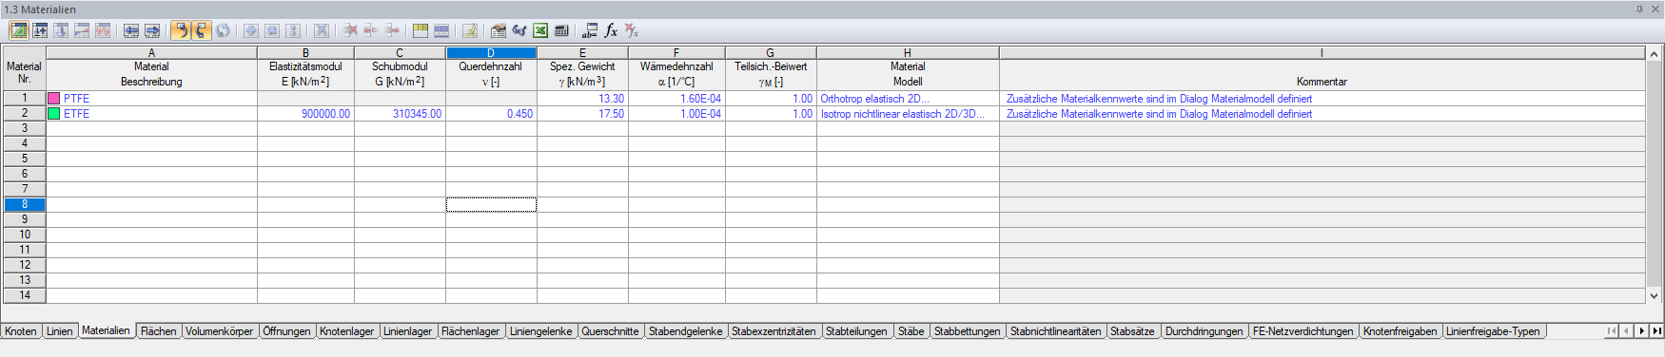
Task: Open the Flächenlager tab
Action: [471, 331]
